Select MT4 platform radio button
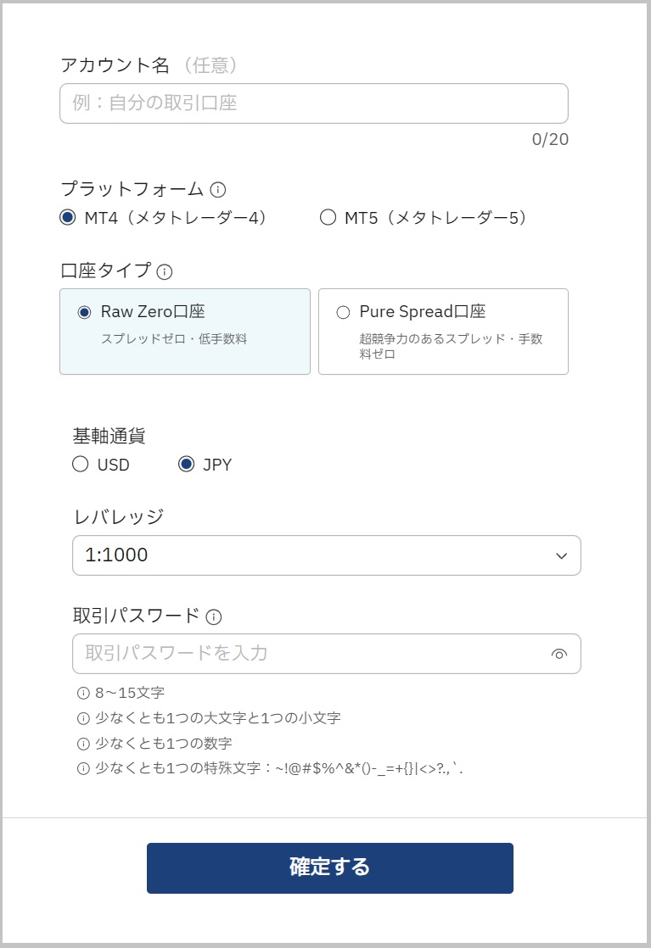651x948 pixels. (68, 218)
